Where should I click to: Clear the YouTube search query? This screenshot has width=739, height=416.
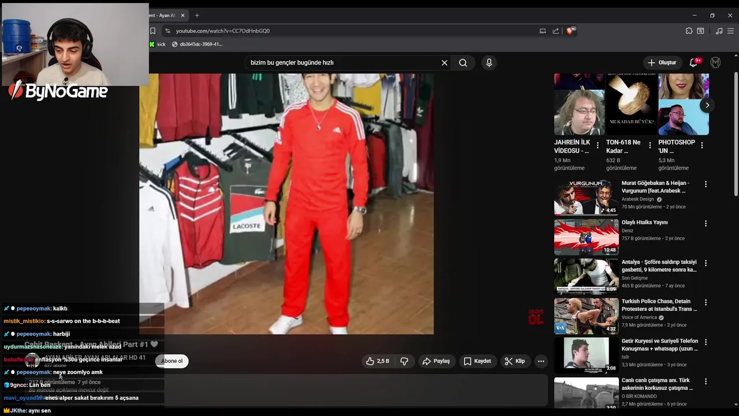[x=445, y=62]
